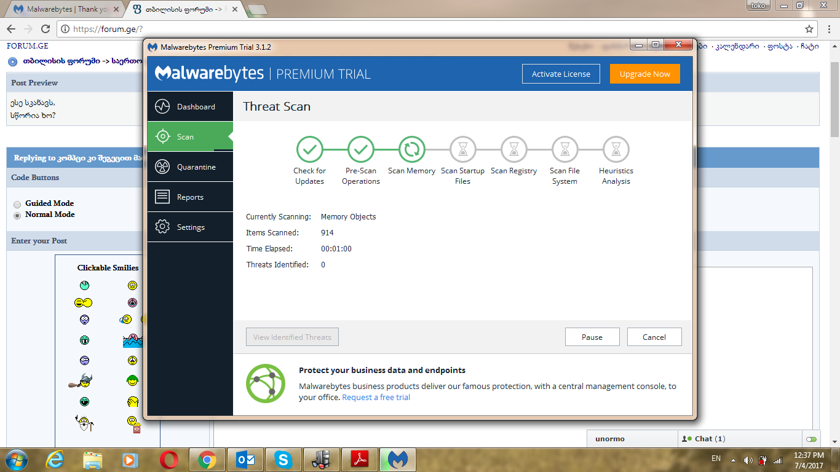Click the Scan Memory progress step icon
Screen dimensions: 840x472
(x=411, y=149)
